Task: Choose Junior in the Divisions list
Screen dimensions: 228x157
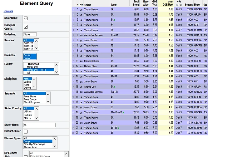Action: point(27,58)
